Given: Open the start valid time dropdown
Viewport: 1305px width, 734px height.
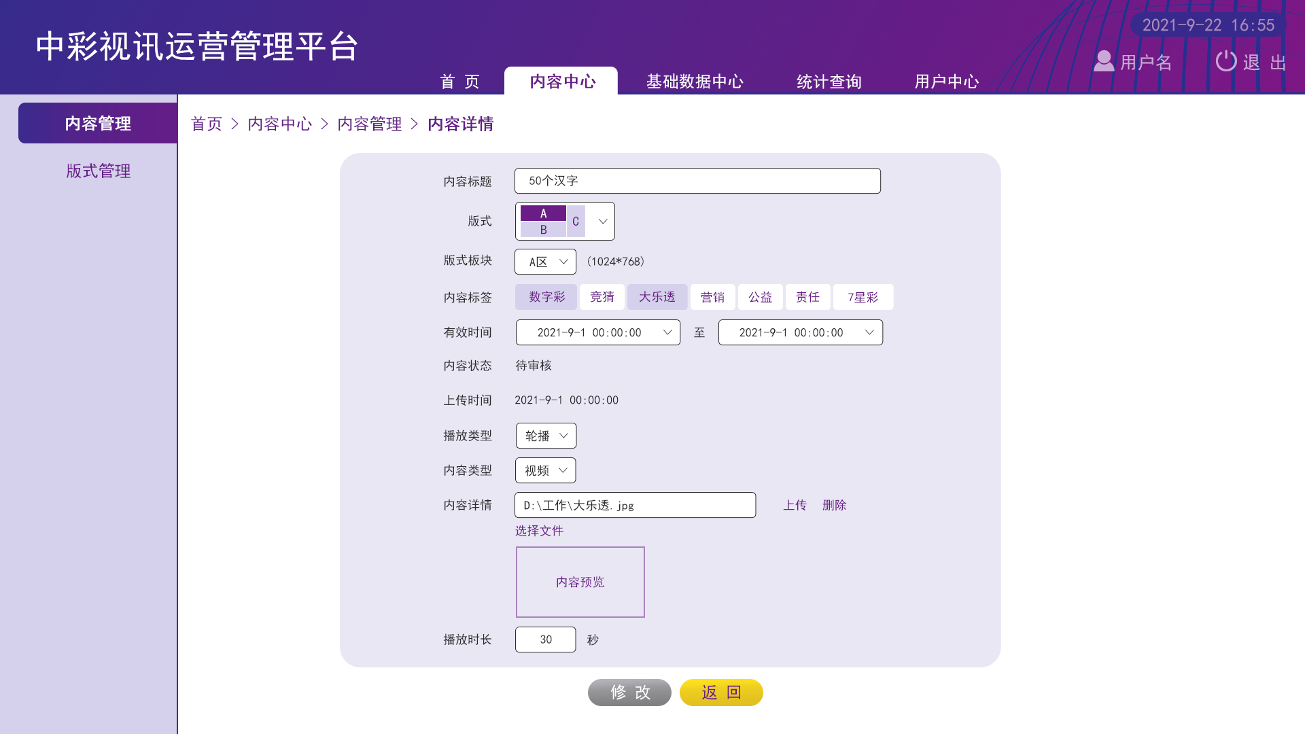Looking at the screenshot, I should tap(598, 332).
